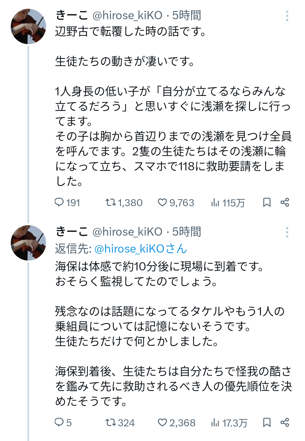The image size is (305, 441).
Task: Like the first tweet with 9,763 likes
Action: (x=162, y=203)
